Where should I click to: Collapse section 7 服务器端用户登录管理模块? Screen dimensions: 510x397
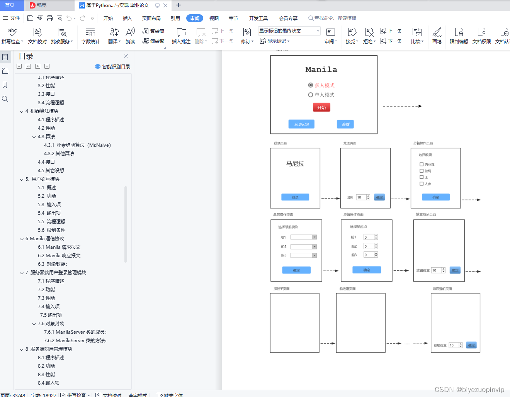tap(22, 273)
